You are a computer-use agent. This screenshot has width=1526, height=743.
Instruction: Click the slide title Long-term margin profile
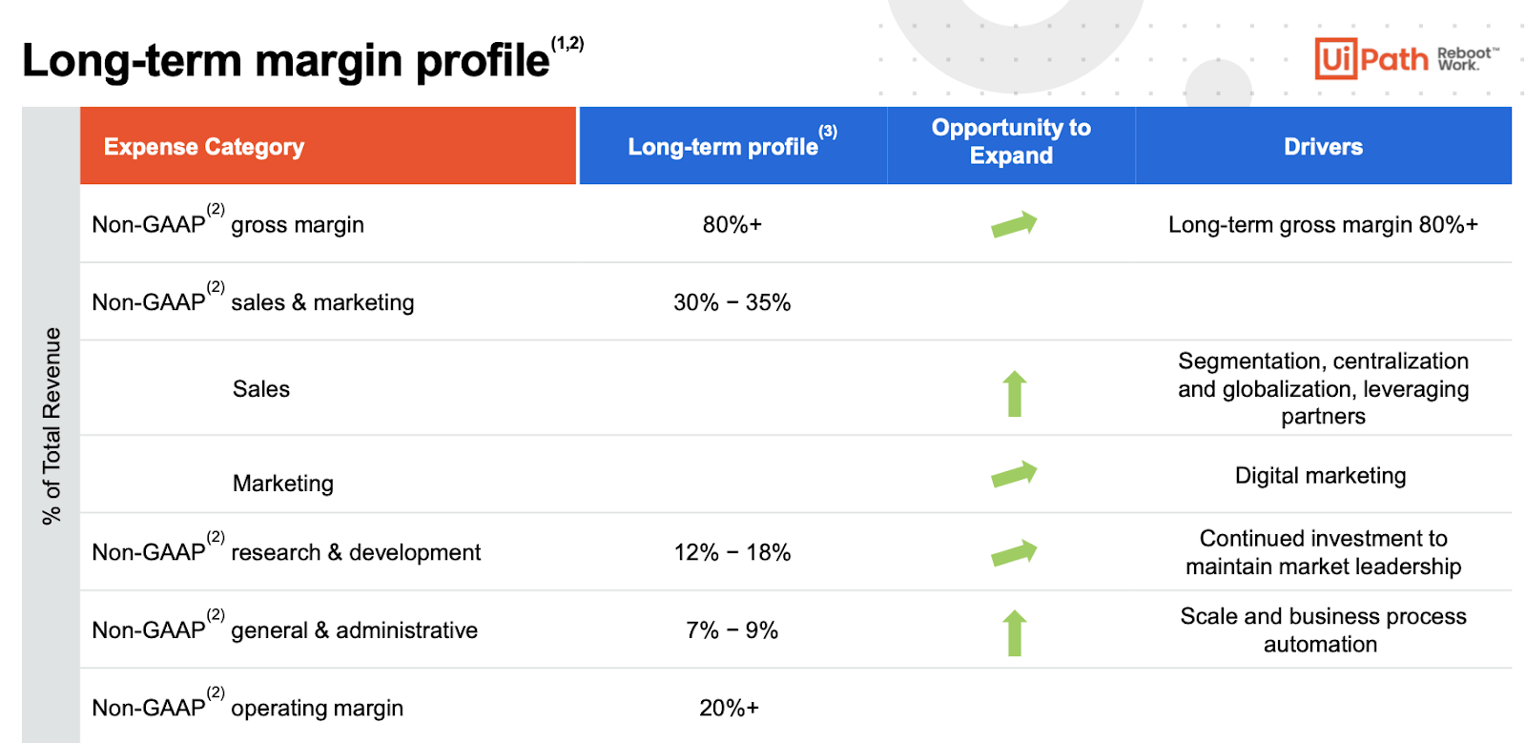click(x=286, y=60)
